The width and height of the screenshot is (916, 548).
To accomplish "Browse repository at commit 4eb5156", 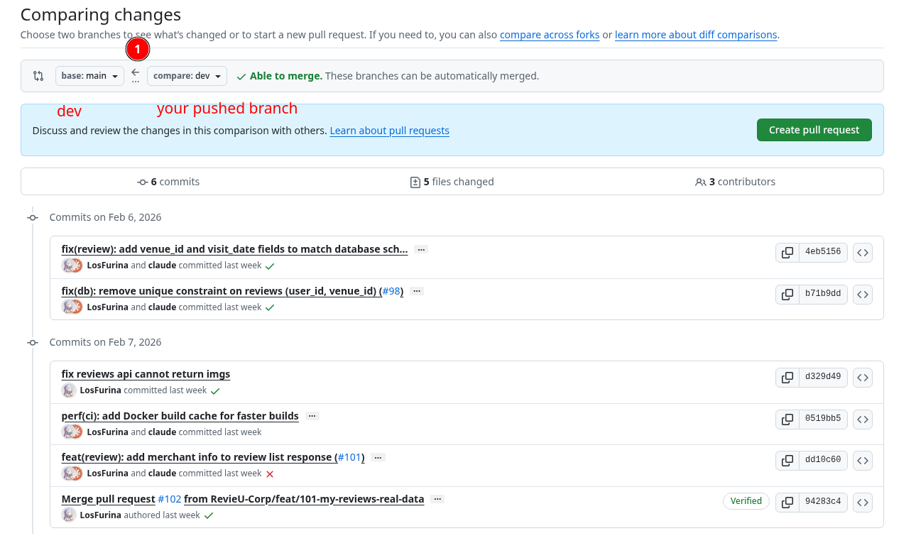I will pos(862,252).
